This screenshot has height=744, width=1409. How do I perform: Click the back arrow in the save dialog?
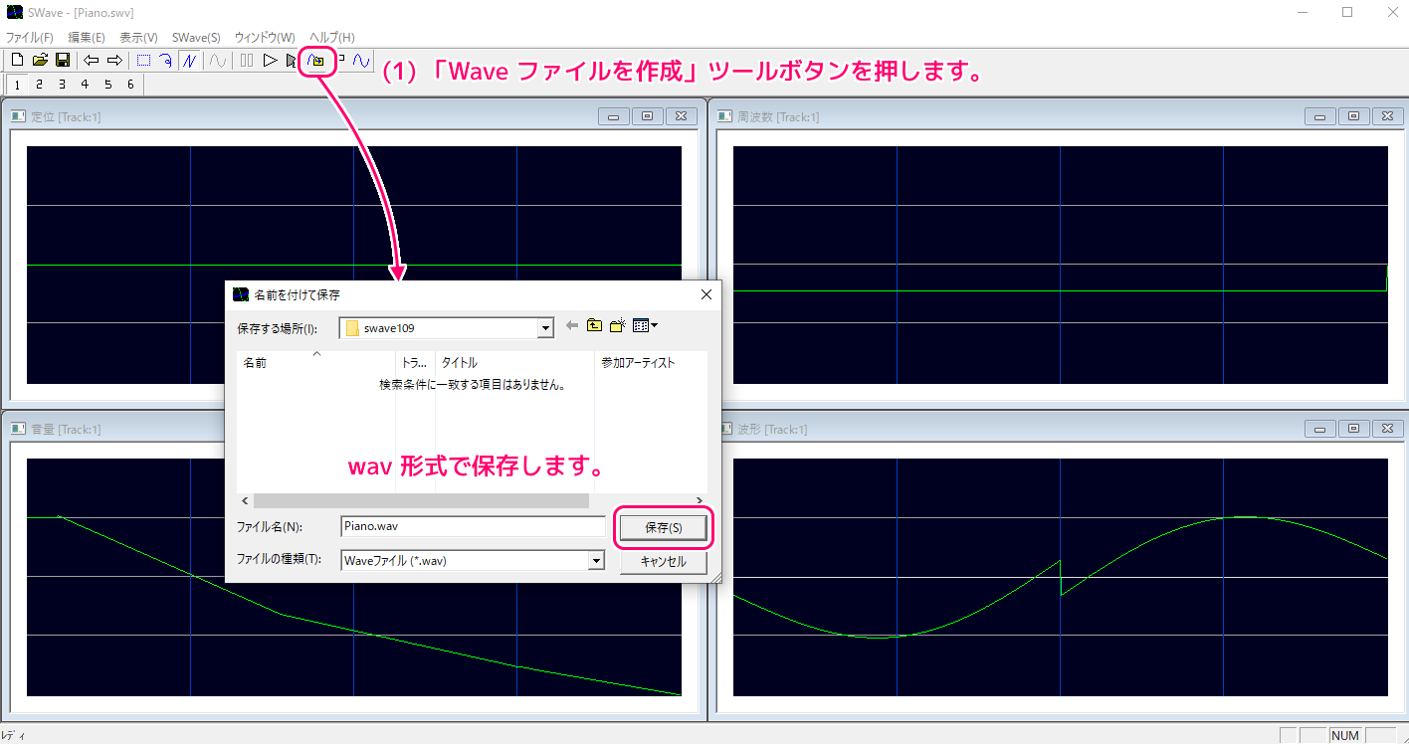pos(572,325)
